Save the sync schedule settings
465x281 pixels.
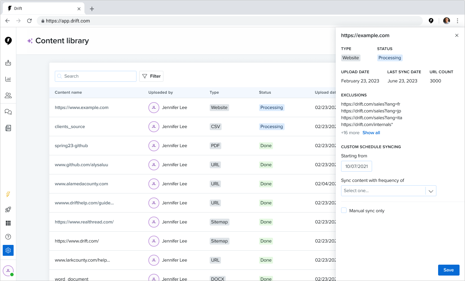(448, 270)
